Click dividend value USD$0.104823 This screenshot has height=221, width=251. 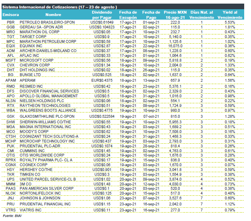tap(102, 27)
